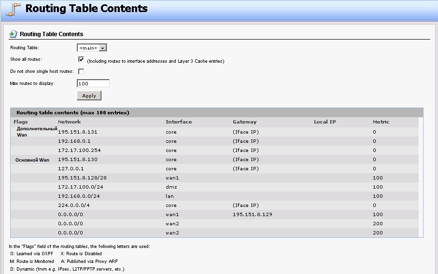Focus the Max routes to display field

click(93, 83)
